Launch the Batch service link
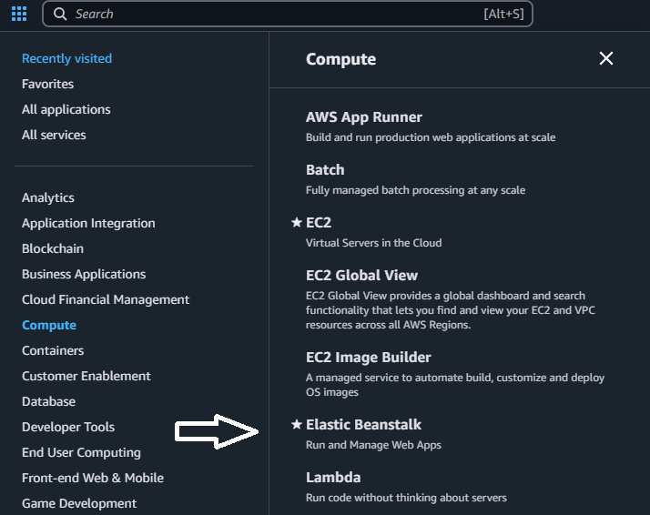Screen dimensions: 650x515 click(325, 170)
